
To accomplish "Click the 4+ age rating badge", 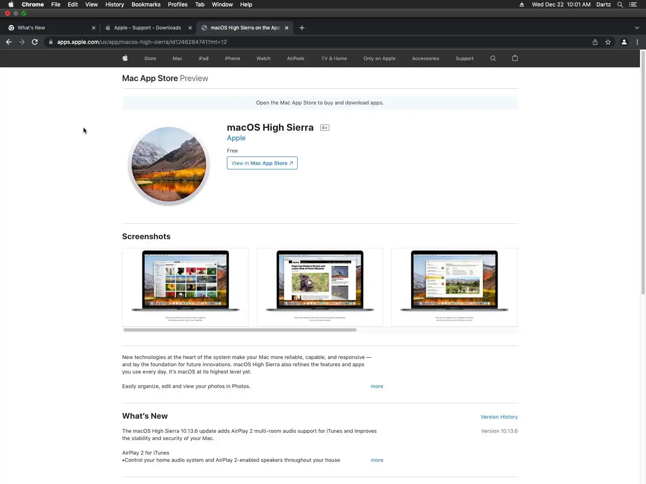I will click(x=325, y=128).
